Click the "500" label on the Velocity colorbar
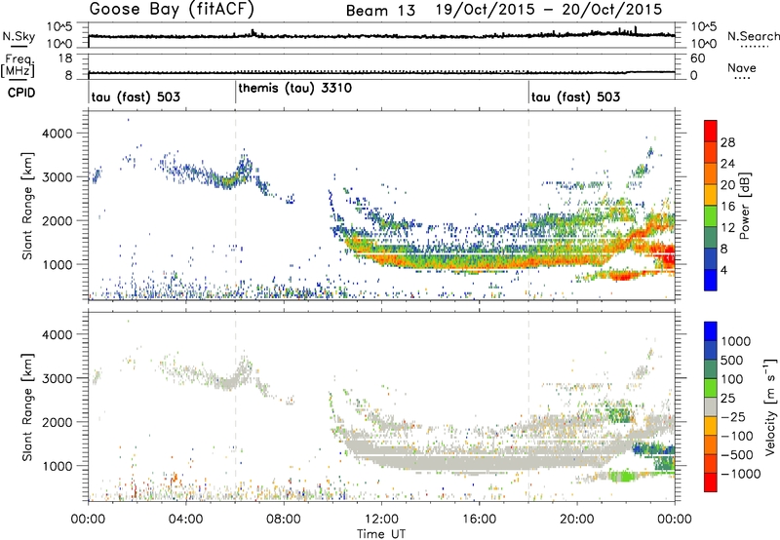This screenshot has height=540, width=780. tap(732, 361)
